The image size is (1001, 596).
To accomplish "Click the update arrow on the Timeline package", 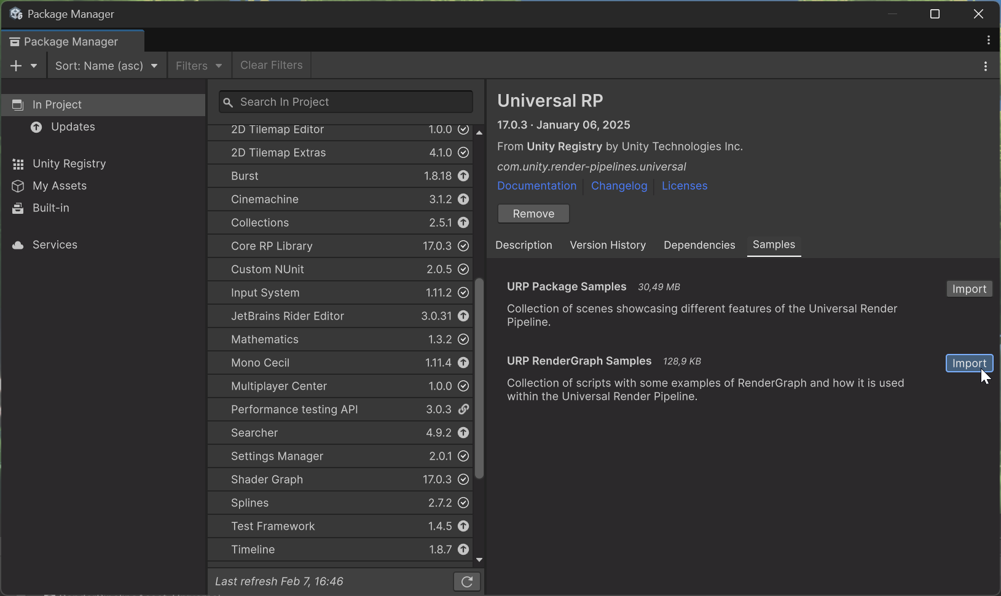I will click(x=463, y=549).
